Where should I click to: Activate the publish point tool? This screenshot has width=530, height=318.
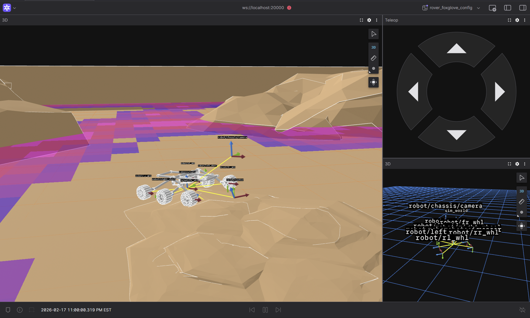[x=373, y=69]
